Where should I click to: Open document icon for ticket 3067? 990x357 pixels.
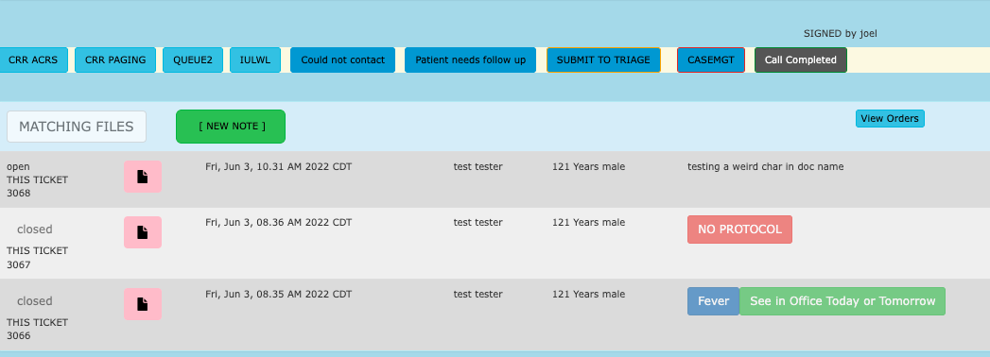point(143,232)
